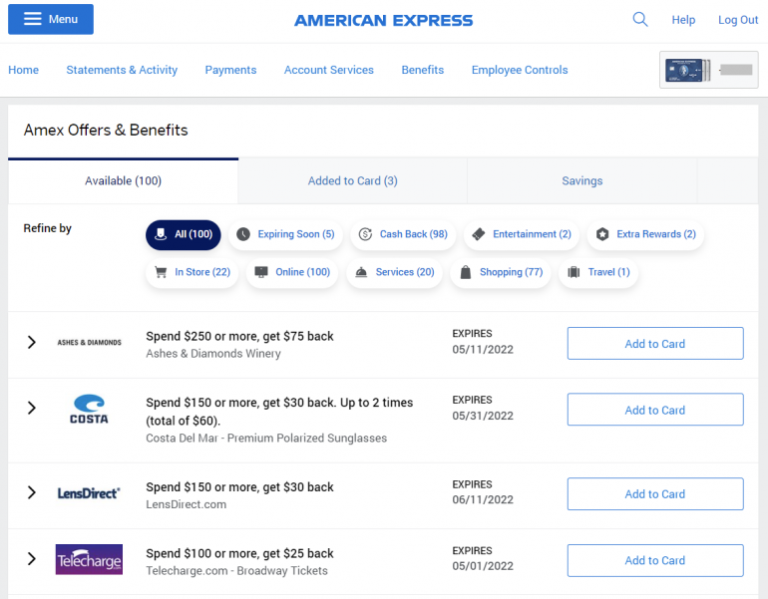Viewport: 768px width, 599px height.
Task: Click the search magnifier icon
Action: (x=640, y=20)
